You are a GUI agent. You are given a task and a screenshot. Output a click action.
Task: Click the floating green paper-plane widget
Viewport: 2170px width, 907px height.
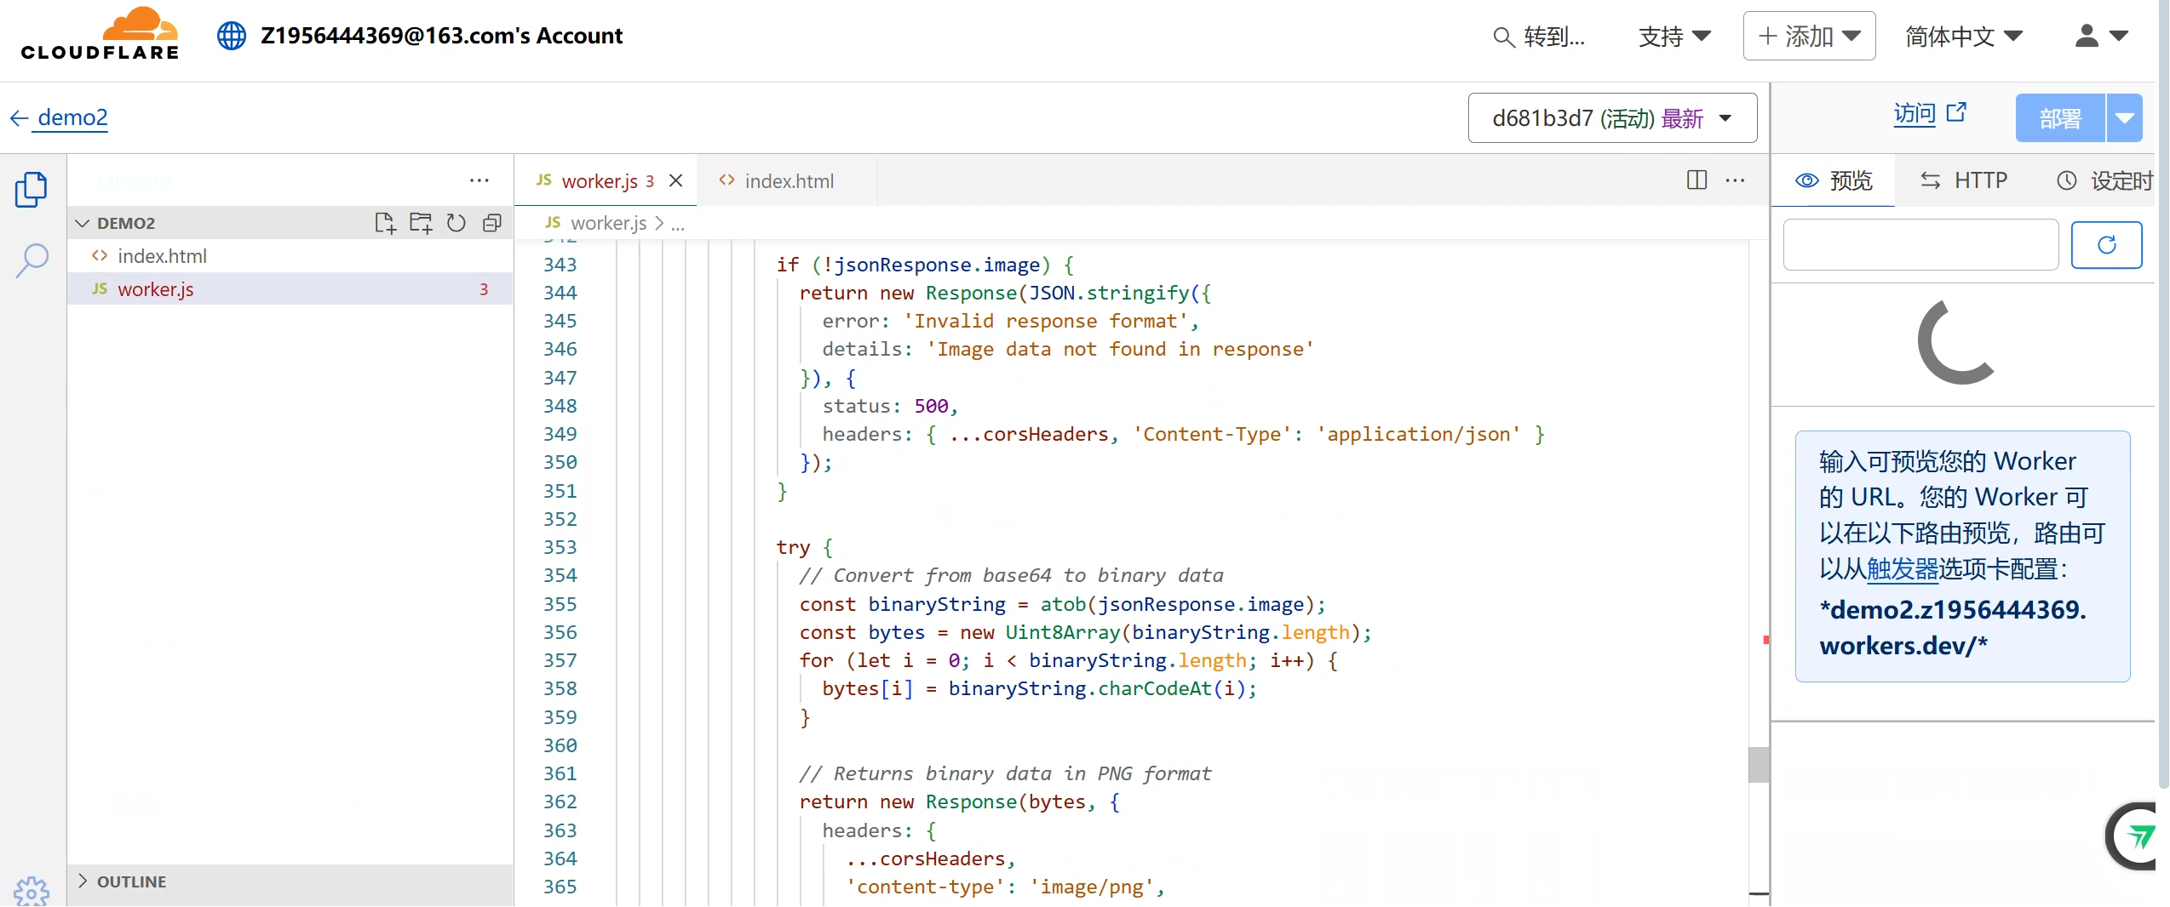point(2134,836)
